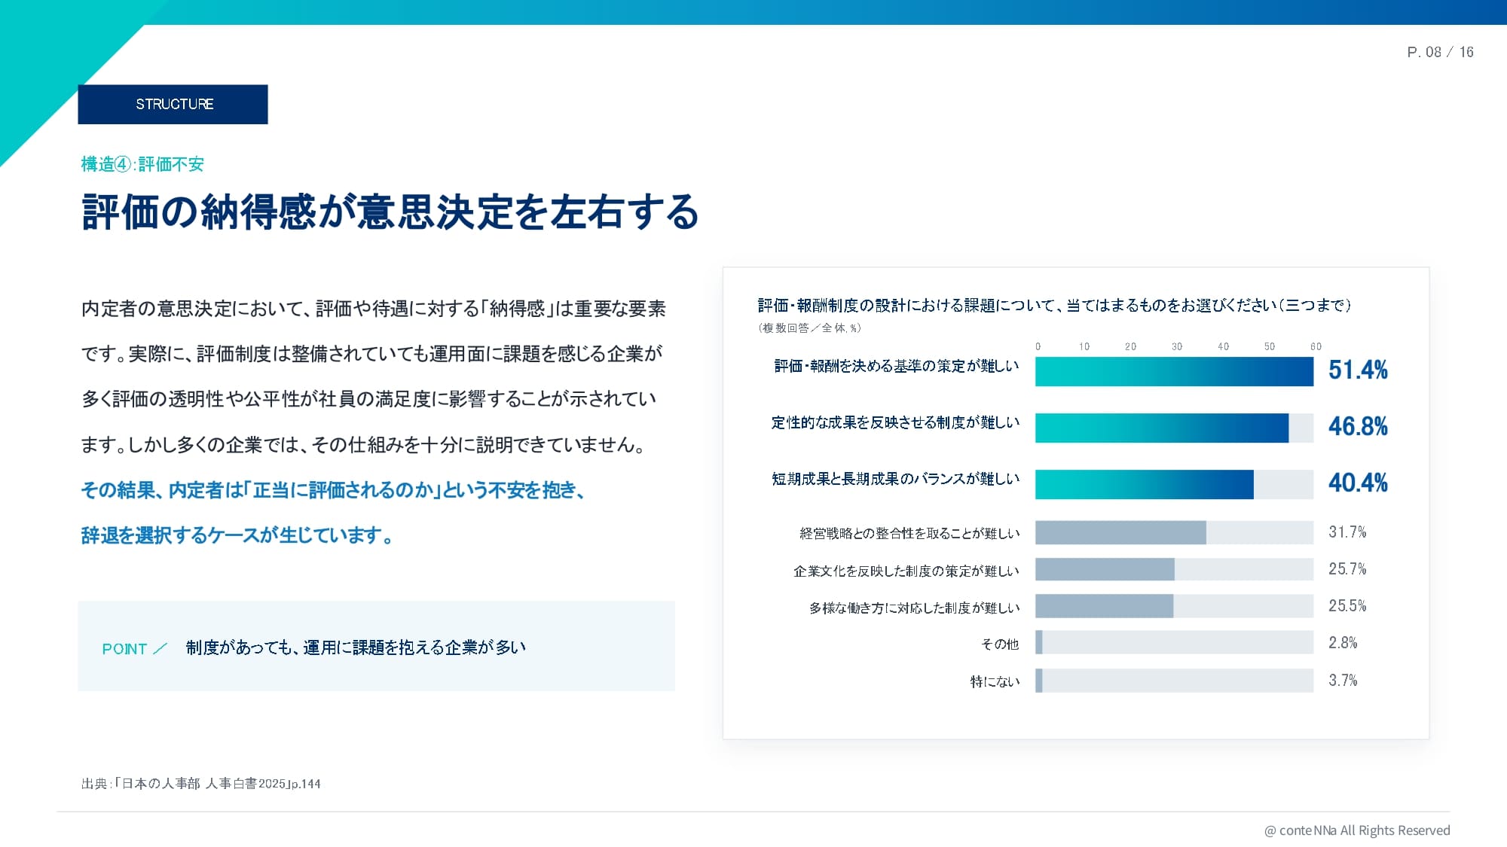The height and width of the screenshot is (847, 1507).
Task: Click the gray bar for '企業文化を反映した制度の策定が難しい'
Action: (x=1105, y=569)
